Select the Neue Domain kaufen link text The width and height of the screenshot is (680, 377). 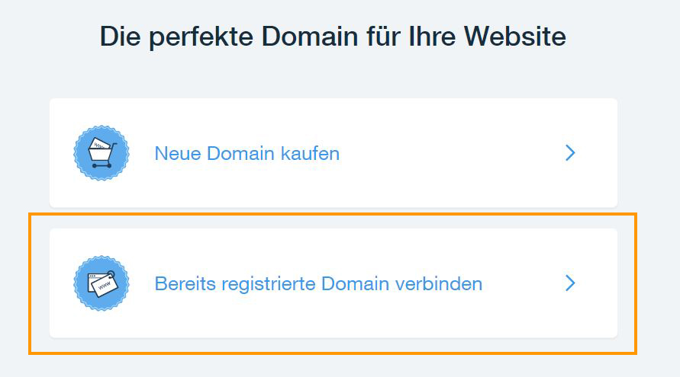click(x=247, y=153)
